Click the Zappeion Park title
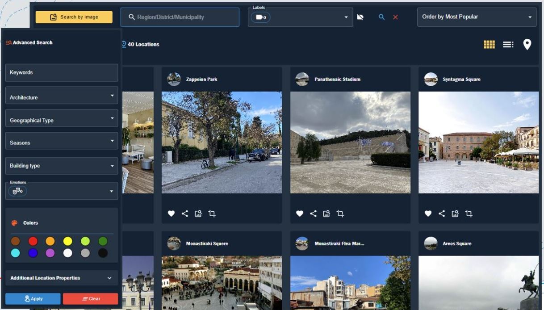This screenshot has height=310, width=544. pyautogui.click(x=201, y=80)
